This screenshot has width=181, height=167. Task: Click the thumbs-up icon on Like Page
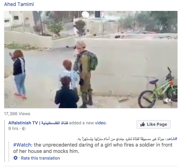[x=143, y=124]
